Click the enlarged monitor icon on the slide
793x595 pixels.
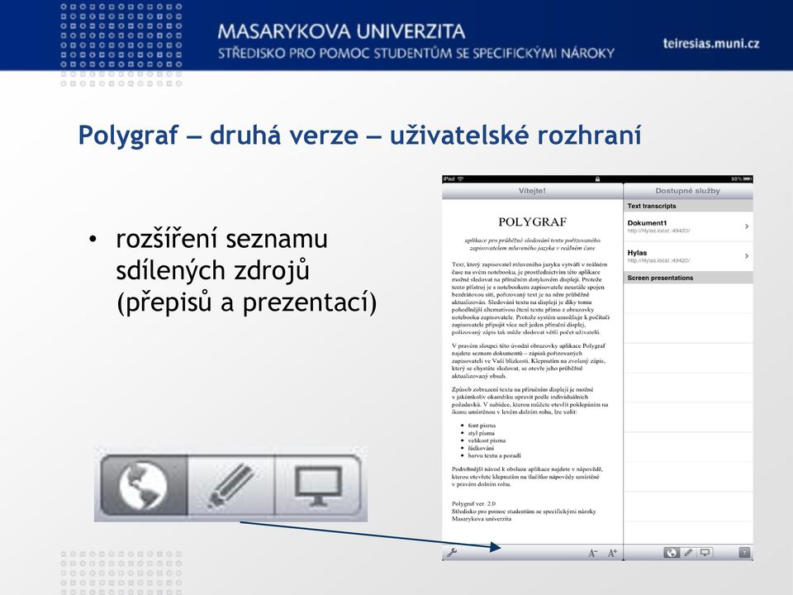[318, 486]
